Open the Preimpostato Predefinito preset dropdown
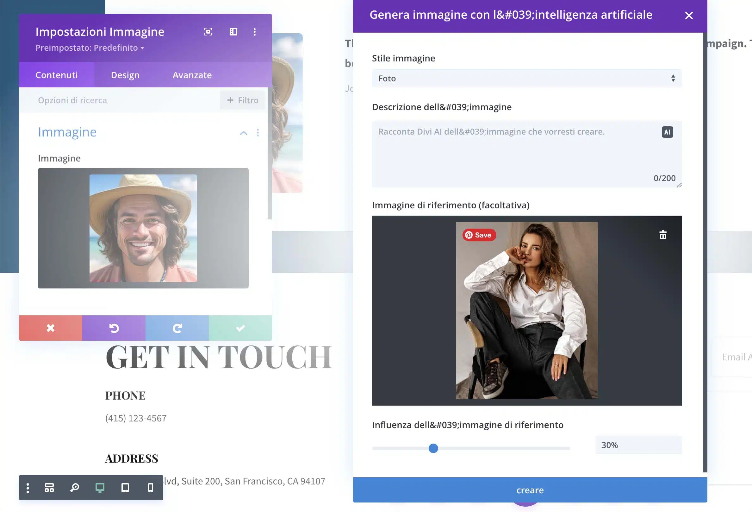 90,48
